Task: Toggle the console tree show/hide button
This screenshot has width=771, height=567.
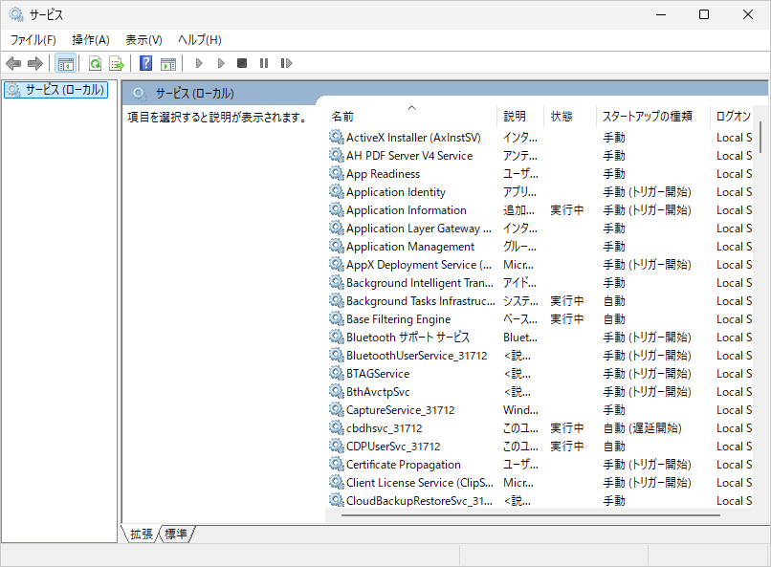Action: (65, 63)
